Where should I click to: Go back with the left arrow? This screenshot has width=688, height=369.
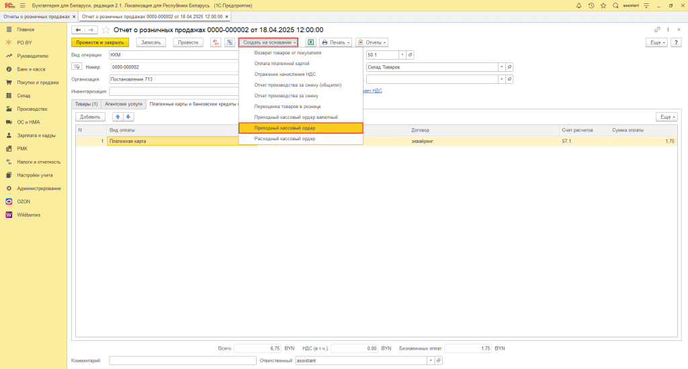tap(78, 30)
